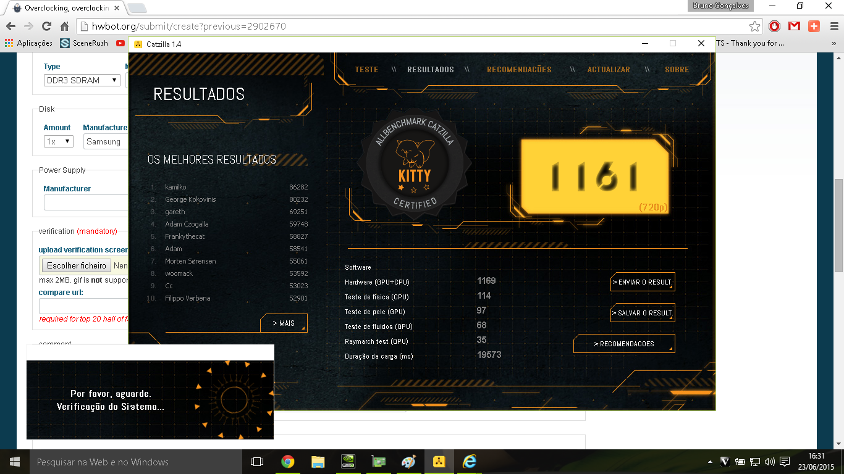The height and width of the screenshot is (474, 844).
Task: Open Internet Explorer from the taskbar
Action: click(470, 462)
